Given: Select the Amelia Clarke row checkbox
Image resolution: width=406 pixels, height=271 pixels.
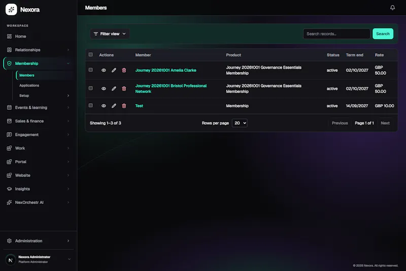Looking at the screenshot, I should [x=91, y=70].
